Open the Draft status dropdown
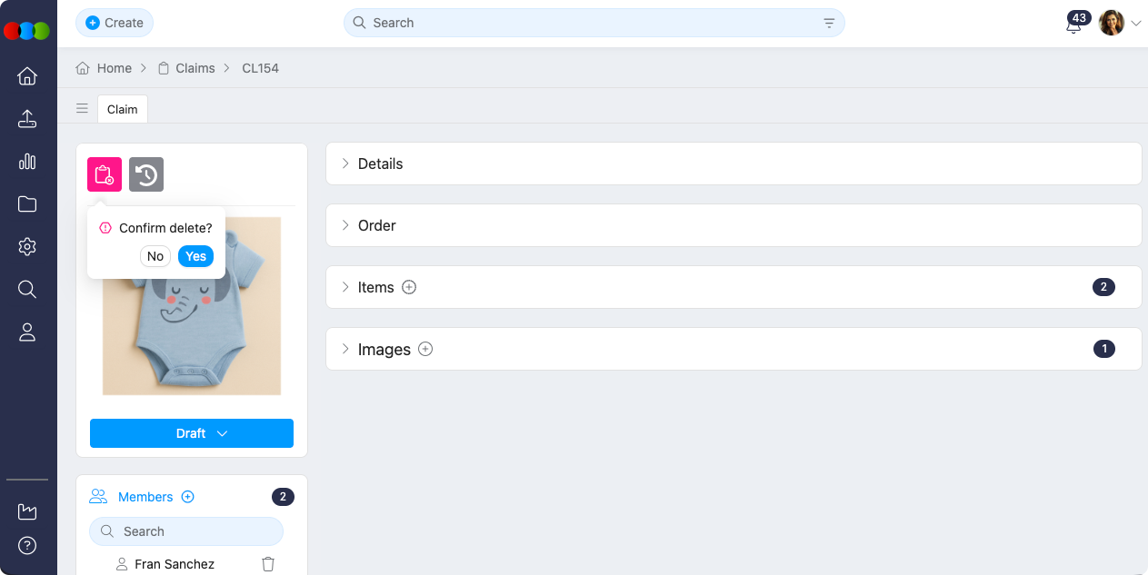1148x575 pixels. click(192, 433)
